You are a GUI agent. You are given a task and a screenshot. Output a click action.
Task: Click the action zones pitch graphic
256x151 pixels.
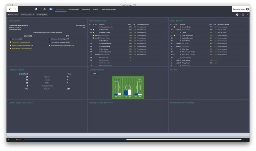pos(128,87)
